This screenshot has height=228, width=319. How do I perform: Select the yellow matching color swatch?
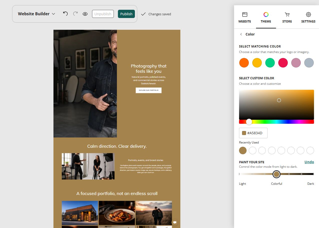(257, 63)
